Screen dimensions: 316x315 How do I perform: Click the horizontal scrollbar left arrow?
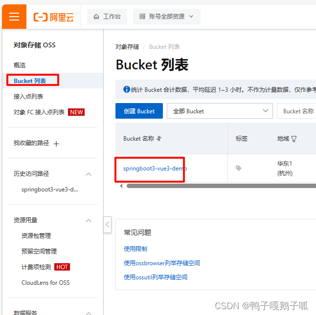[121, 186]
